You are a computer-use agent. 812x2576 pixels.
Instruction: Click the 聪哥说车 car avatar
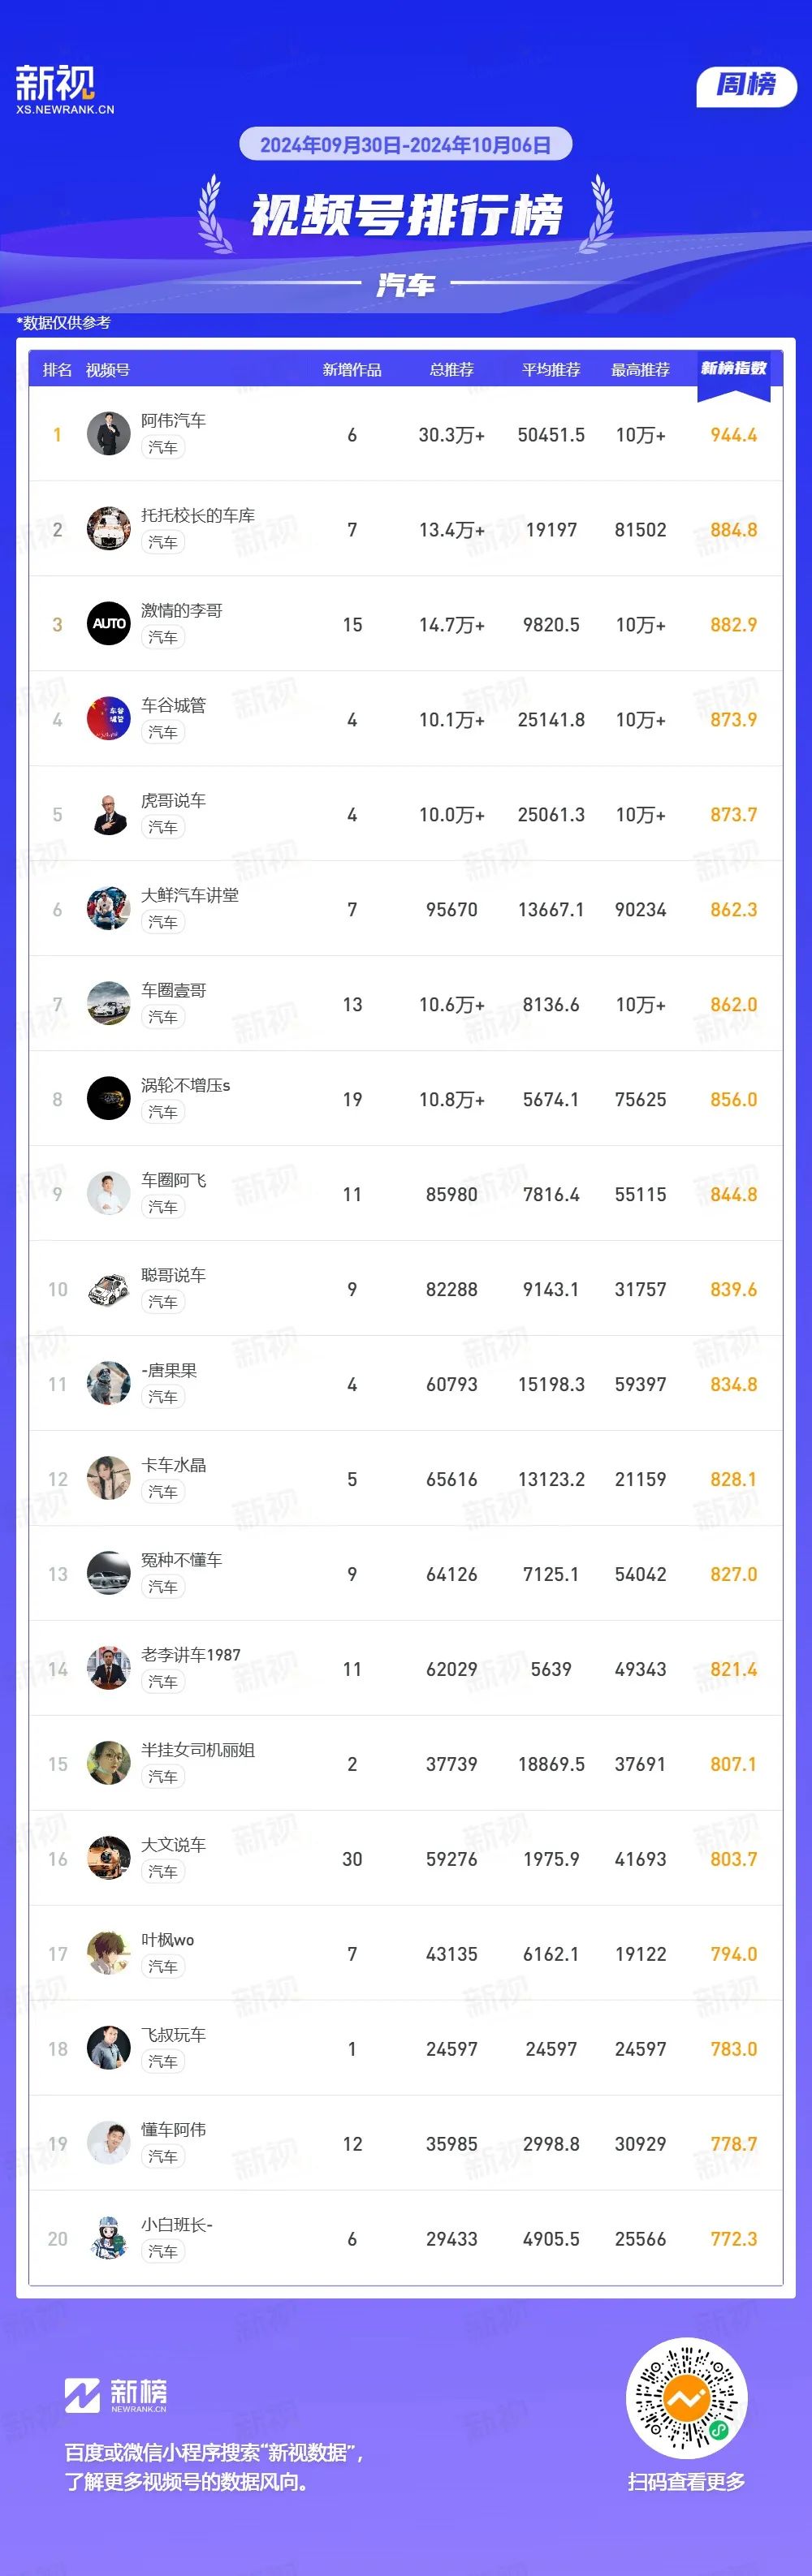[108, 1289]
